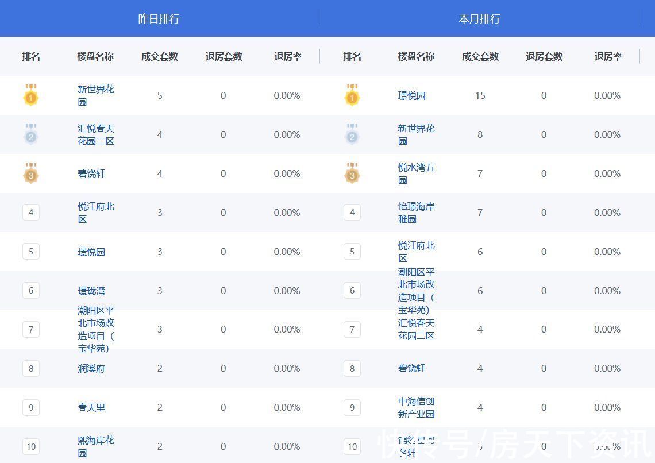
Task: Open the 潮阳区平北市场改造项目（宝华苑）link
Action: click(x=96, y=329)
